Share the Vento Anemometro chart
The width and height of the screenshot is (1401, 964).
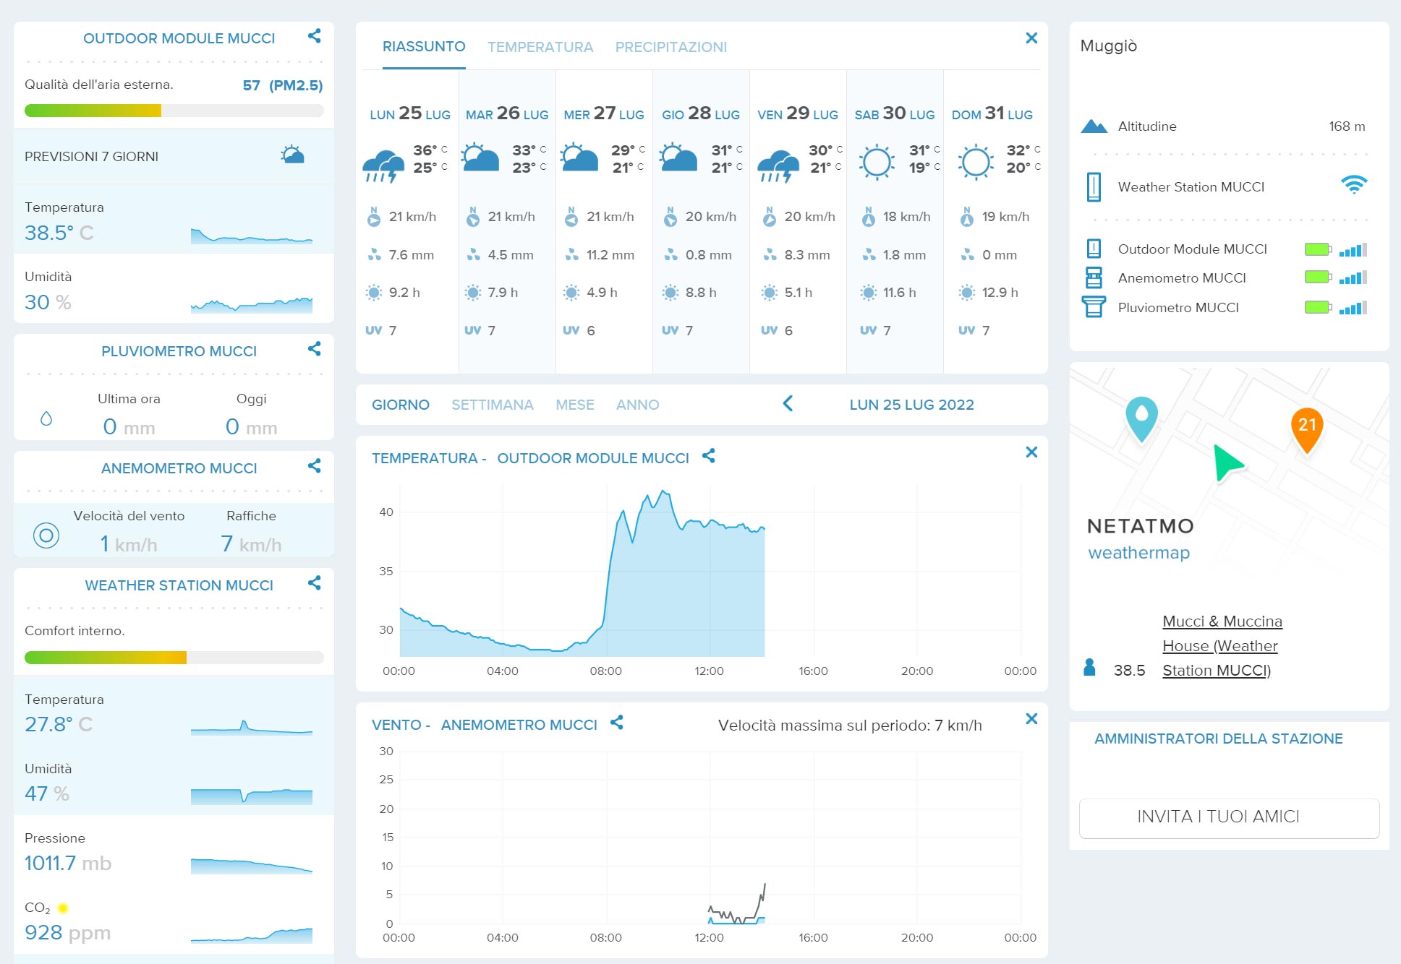[617, 723]
